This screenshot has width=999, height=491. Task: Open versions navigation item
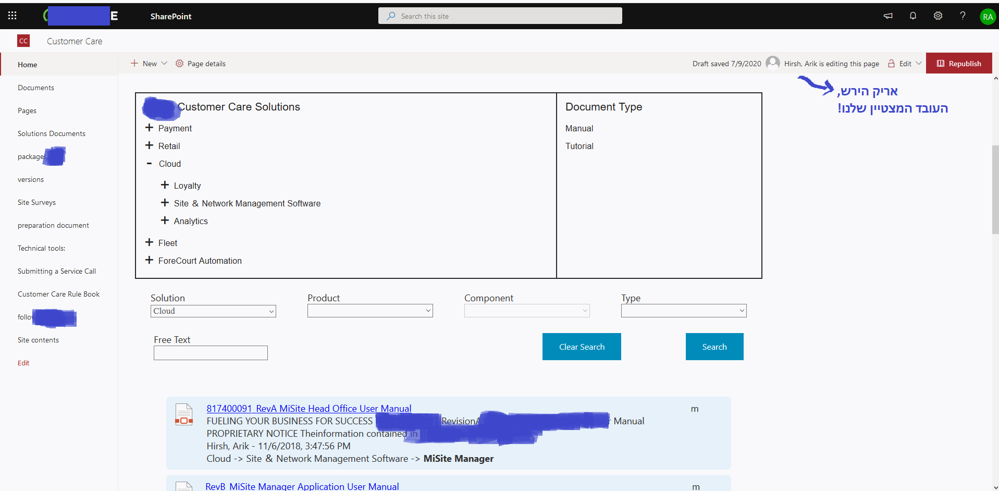click(x=31, y=179)
